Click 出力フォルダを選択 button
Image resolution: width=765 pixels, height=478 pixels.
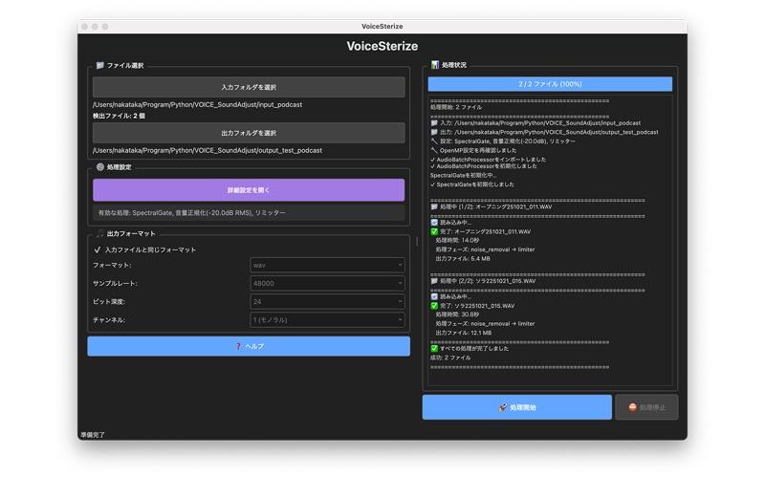[x=249, y=133]
